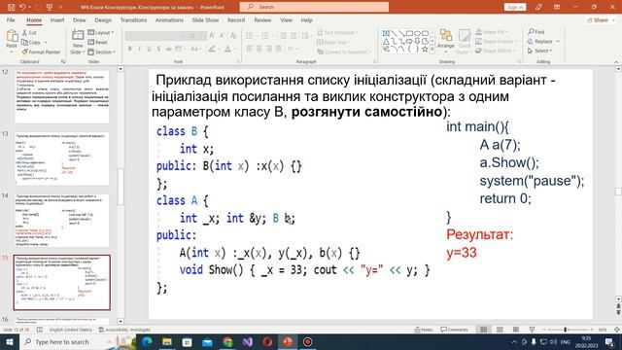Viewport: 622px width, 350px height.
Task: Toggle Italic formatting
Action: tap(139, 49)
